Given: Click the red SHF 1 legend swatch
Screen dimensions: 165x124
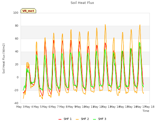Looking at the screenshot, I should point(60,119).
